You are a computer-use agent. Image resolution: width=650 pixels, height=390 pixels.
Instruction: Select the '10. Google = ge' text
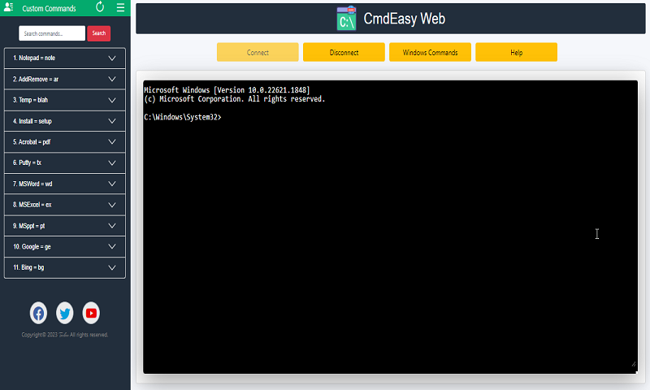tap(32, 247)
